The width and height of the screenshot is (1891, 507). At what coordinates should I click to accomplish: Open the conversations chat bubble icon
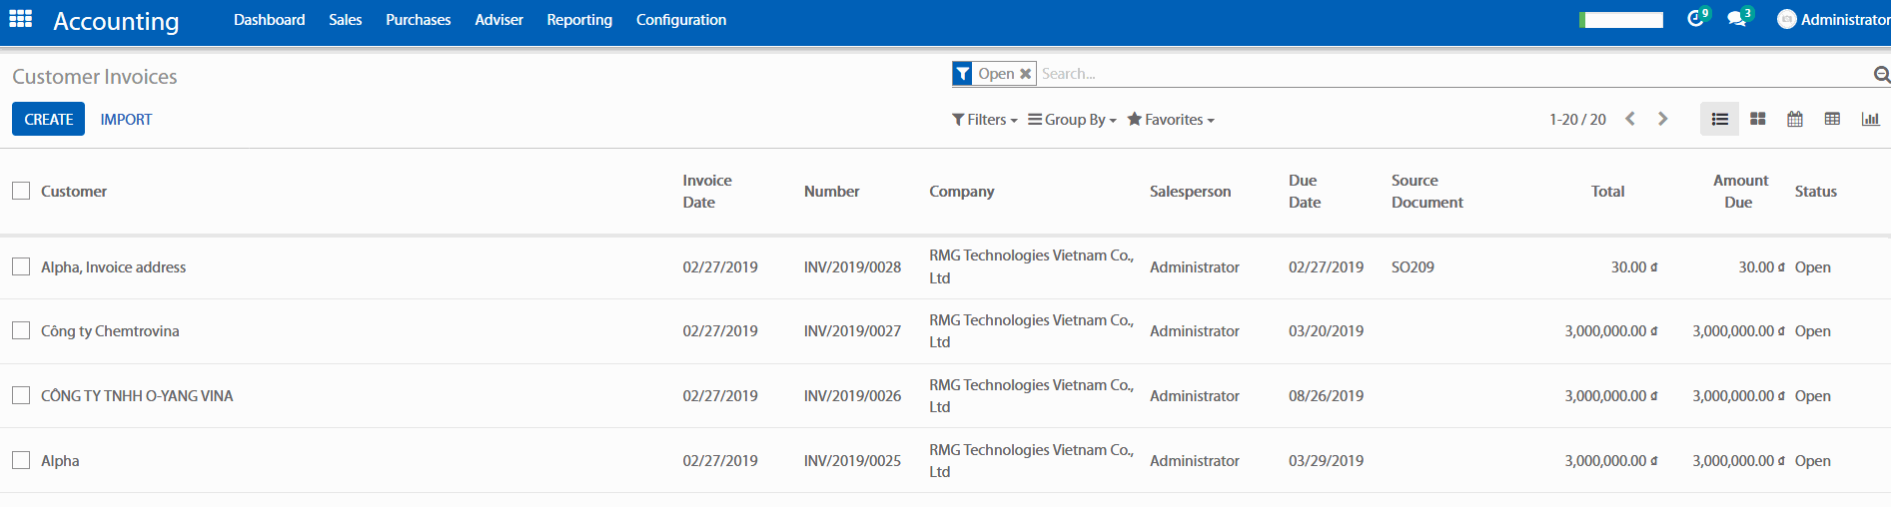pyautogui.click(x=1737, y=19)
